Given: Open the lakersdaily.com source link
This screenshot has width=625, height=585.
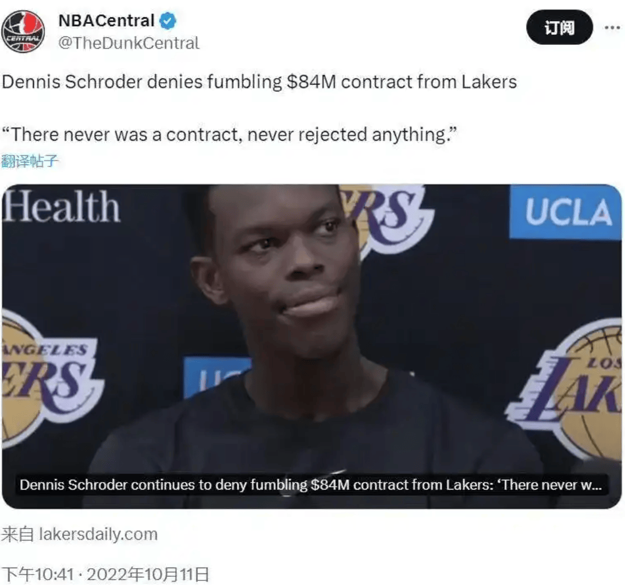Looking at the screenshot, I should pyautogui.click(x=98, y=534).
